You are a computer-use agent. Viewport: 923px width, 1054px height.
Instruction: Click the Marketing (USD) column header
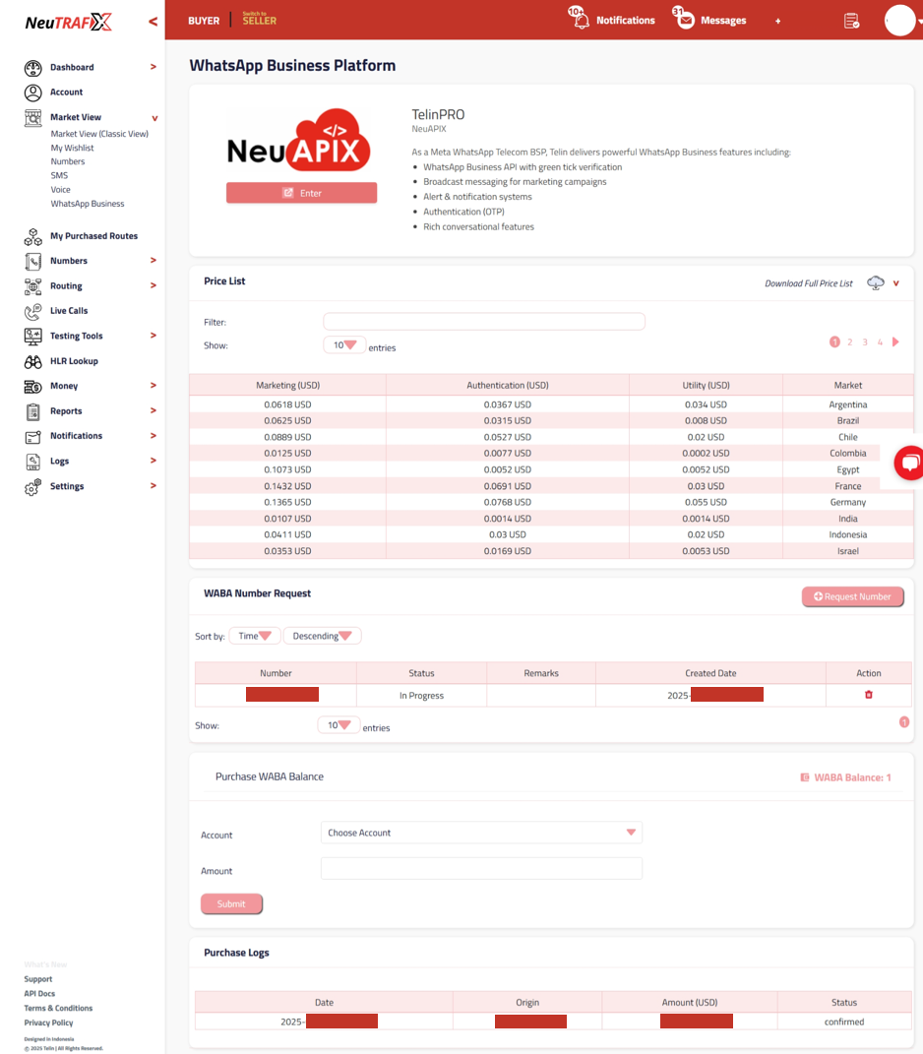tap(287, 385)
